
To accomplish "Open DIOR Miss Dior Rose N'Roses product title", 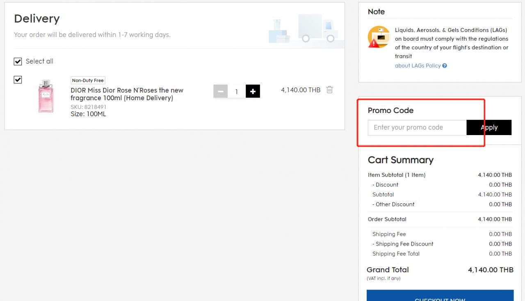I will (x=127, y=94).
